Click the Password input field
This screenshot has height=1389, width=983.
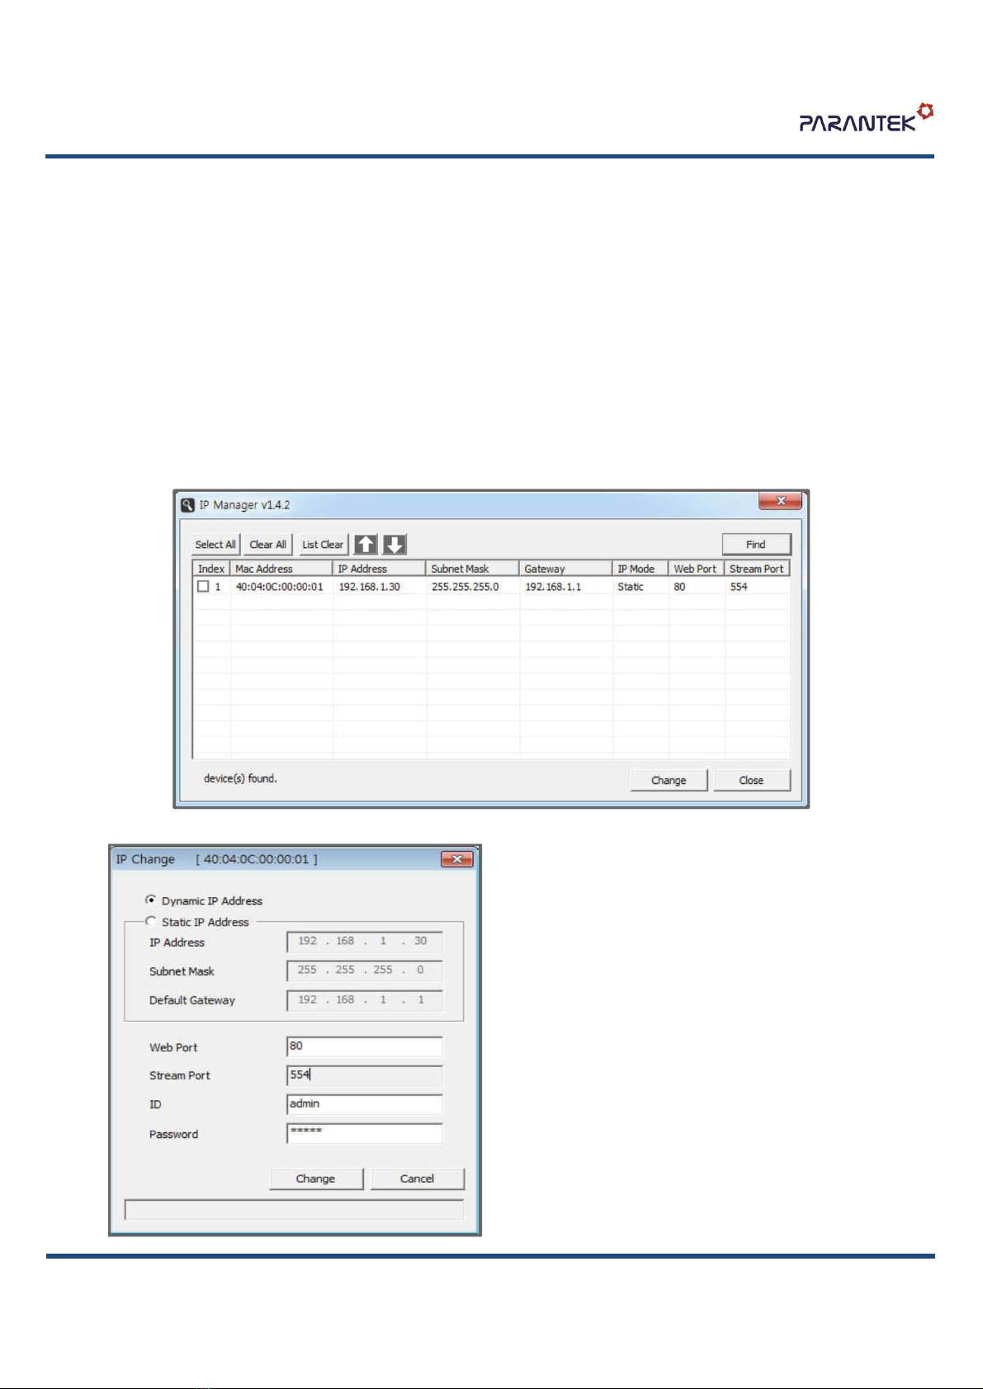click(365, 1133)
